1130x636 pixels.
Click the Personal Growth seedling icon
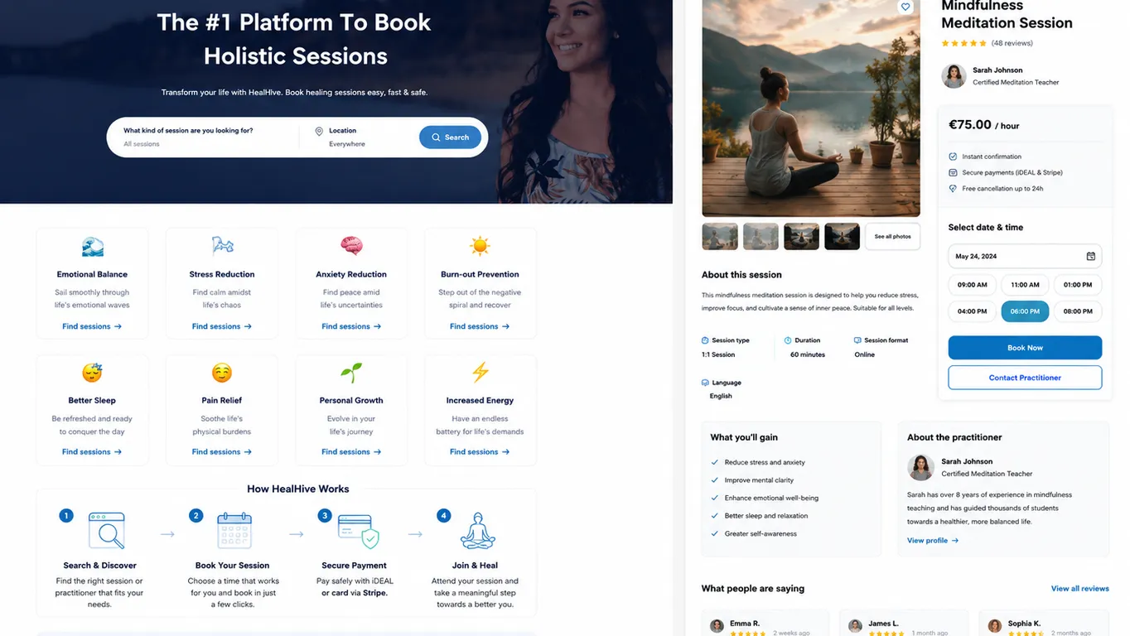pyautogui.click(x=351, y=373)
